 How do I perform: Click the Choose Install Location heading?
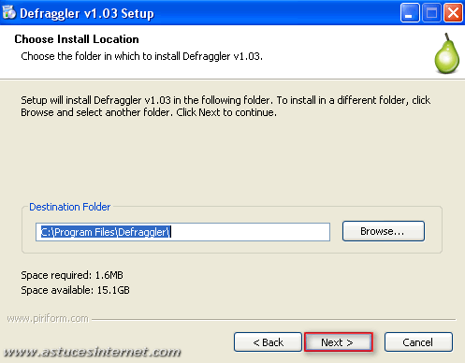click(77, 39)
